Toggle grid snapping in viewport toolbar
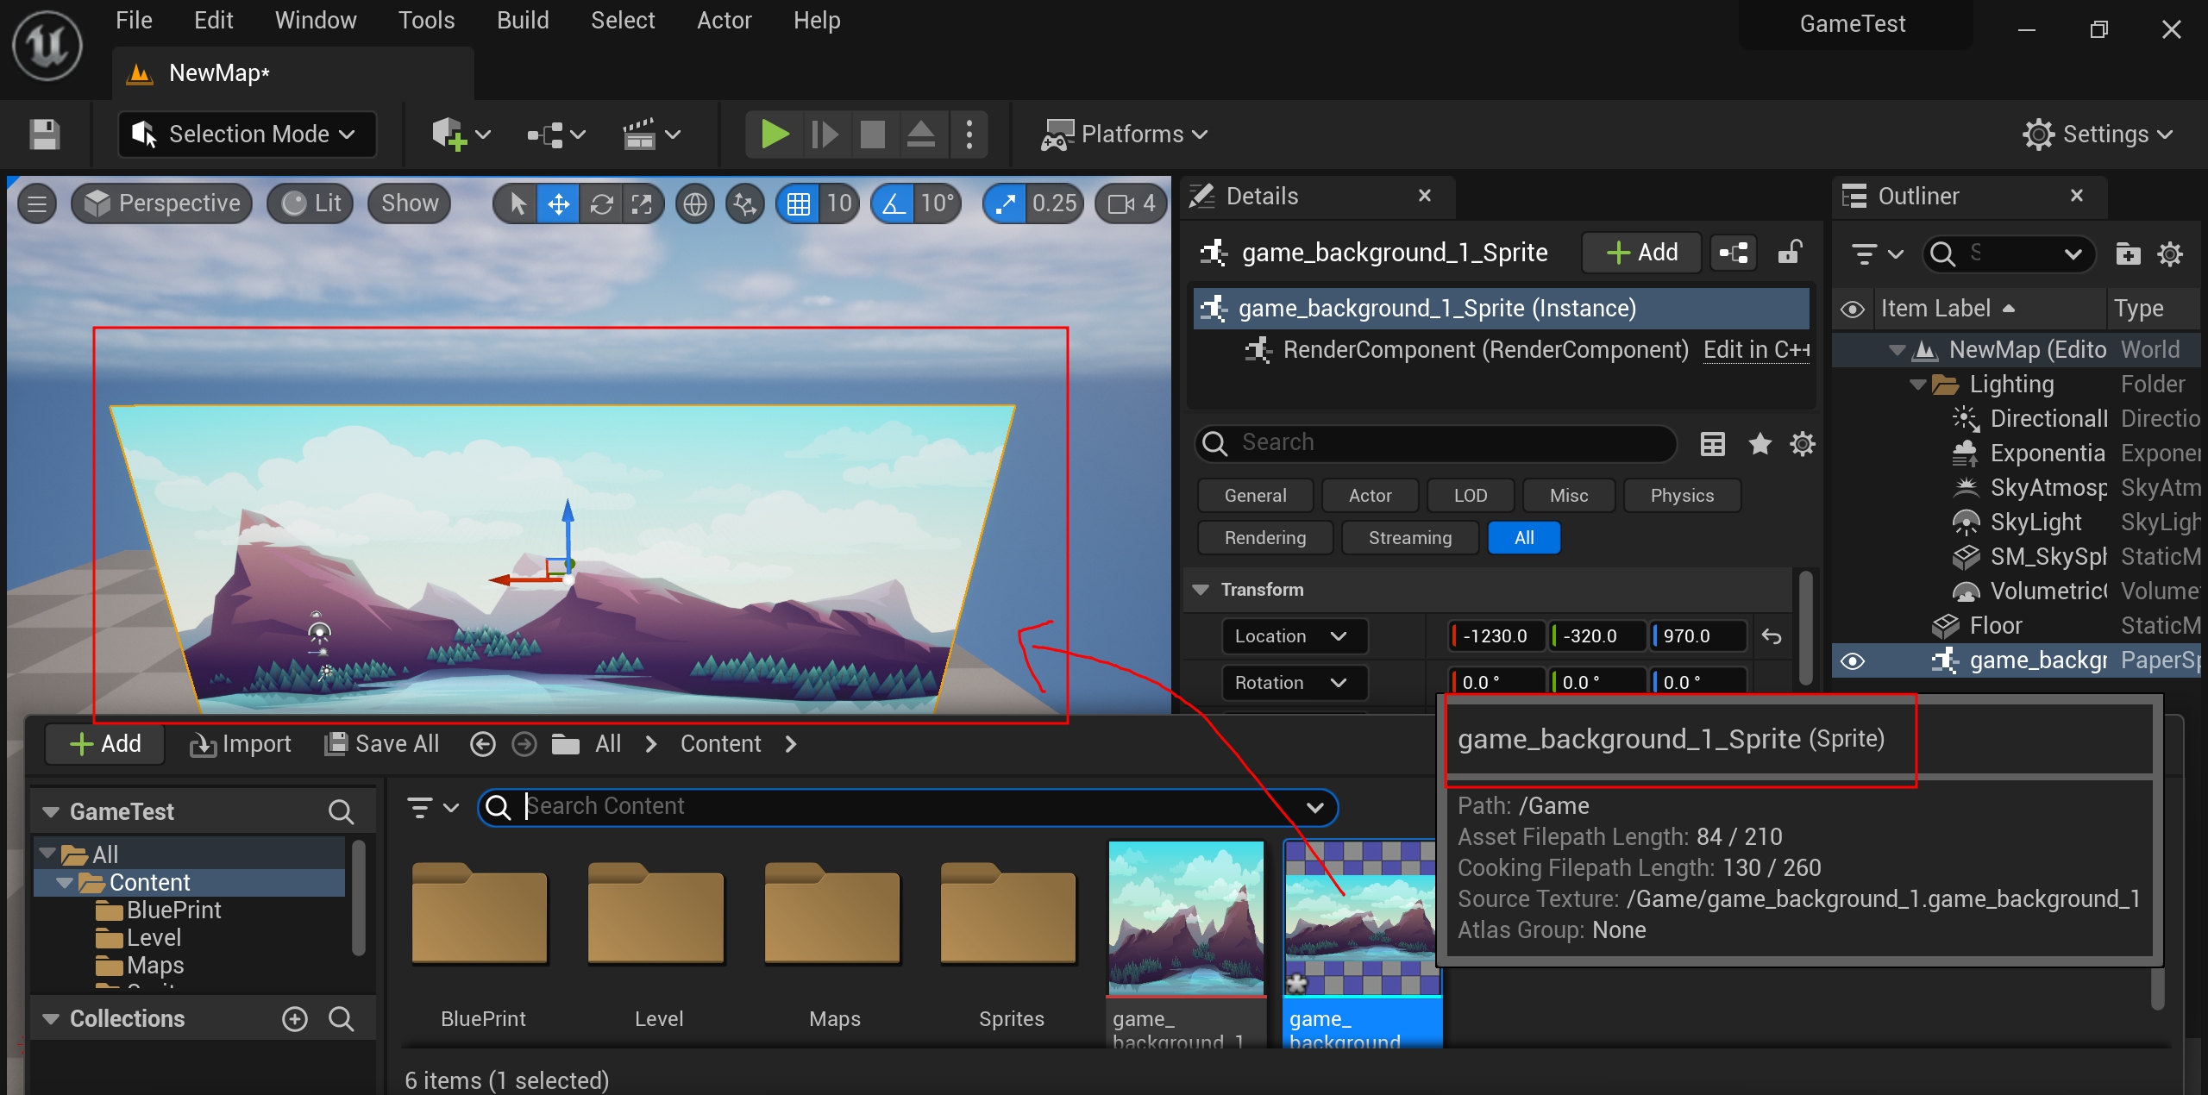The height and width of the screenshot is (1095, 2208). (x=799, y=204)
